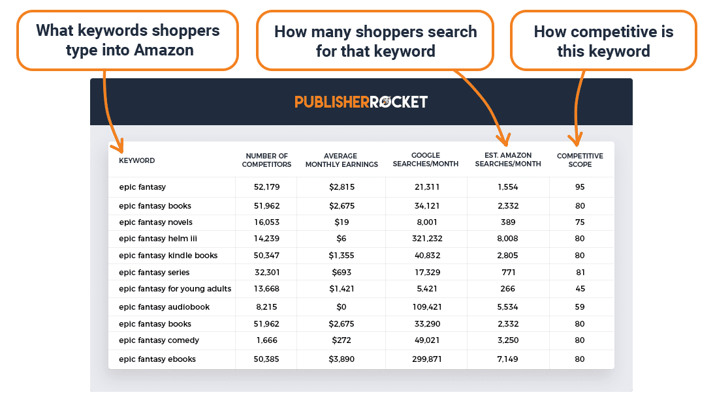
Task: Select the competitors value 50,347
Action: point(267,256)
